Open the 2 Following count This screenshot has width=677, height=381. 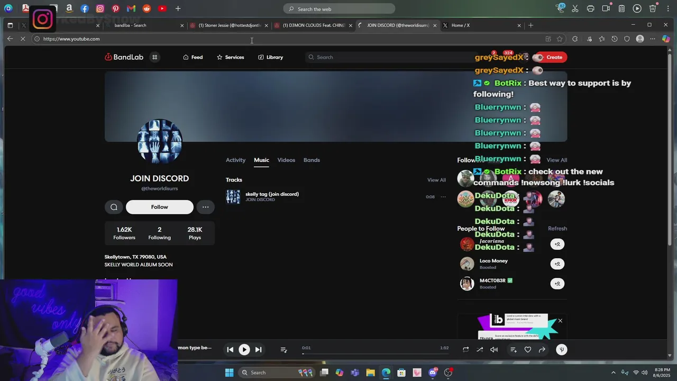click(x=159, y=233)
